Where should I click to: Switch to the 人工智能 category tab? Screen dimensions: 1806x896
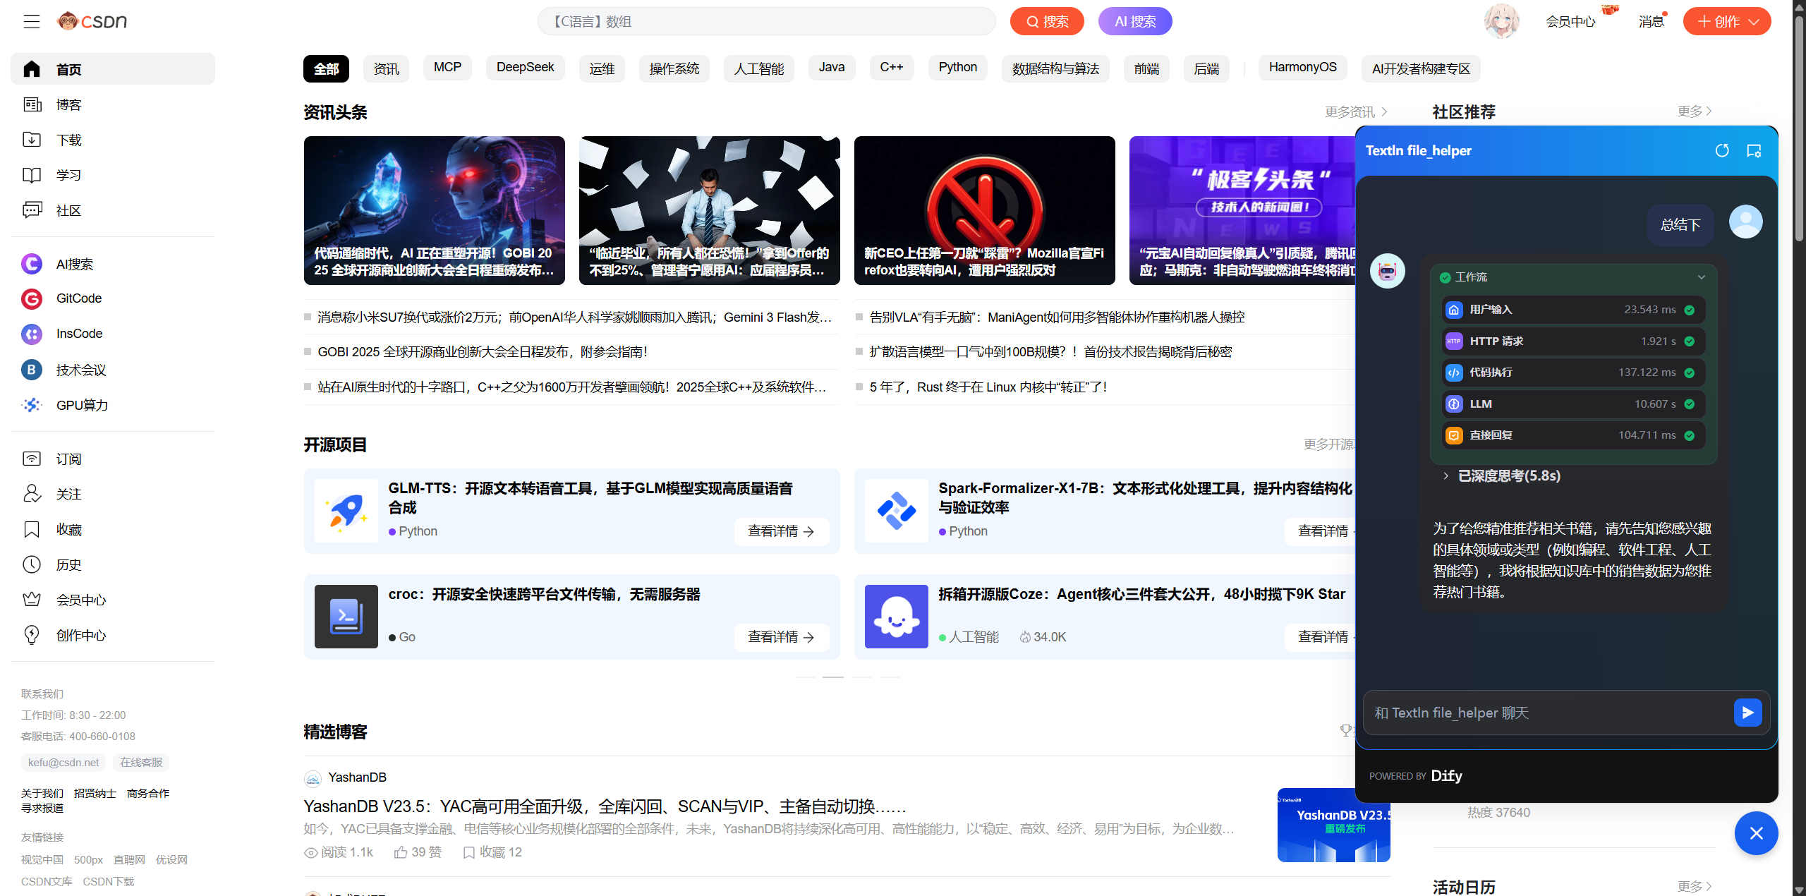(758, 68)
